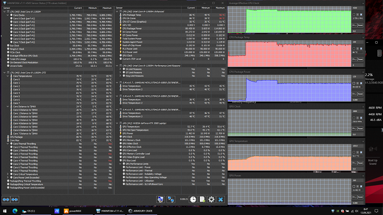Toggle third checkbox in GPU Temperature graph

[x=361, y=152]
